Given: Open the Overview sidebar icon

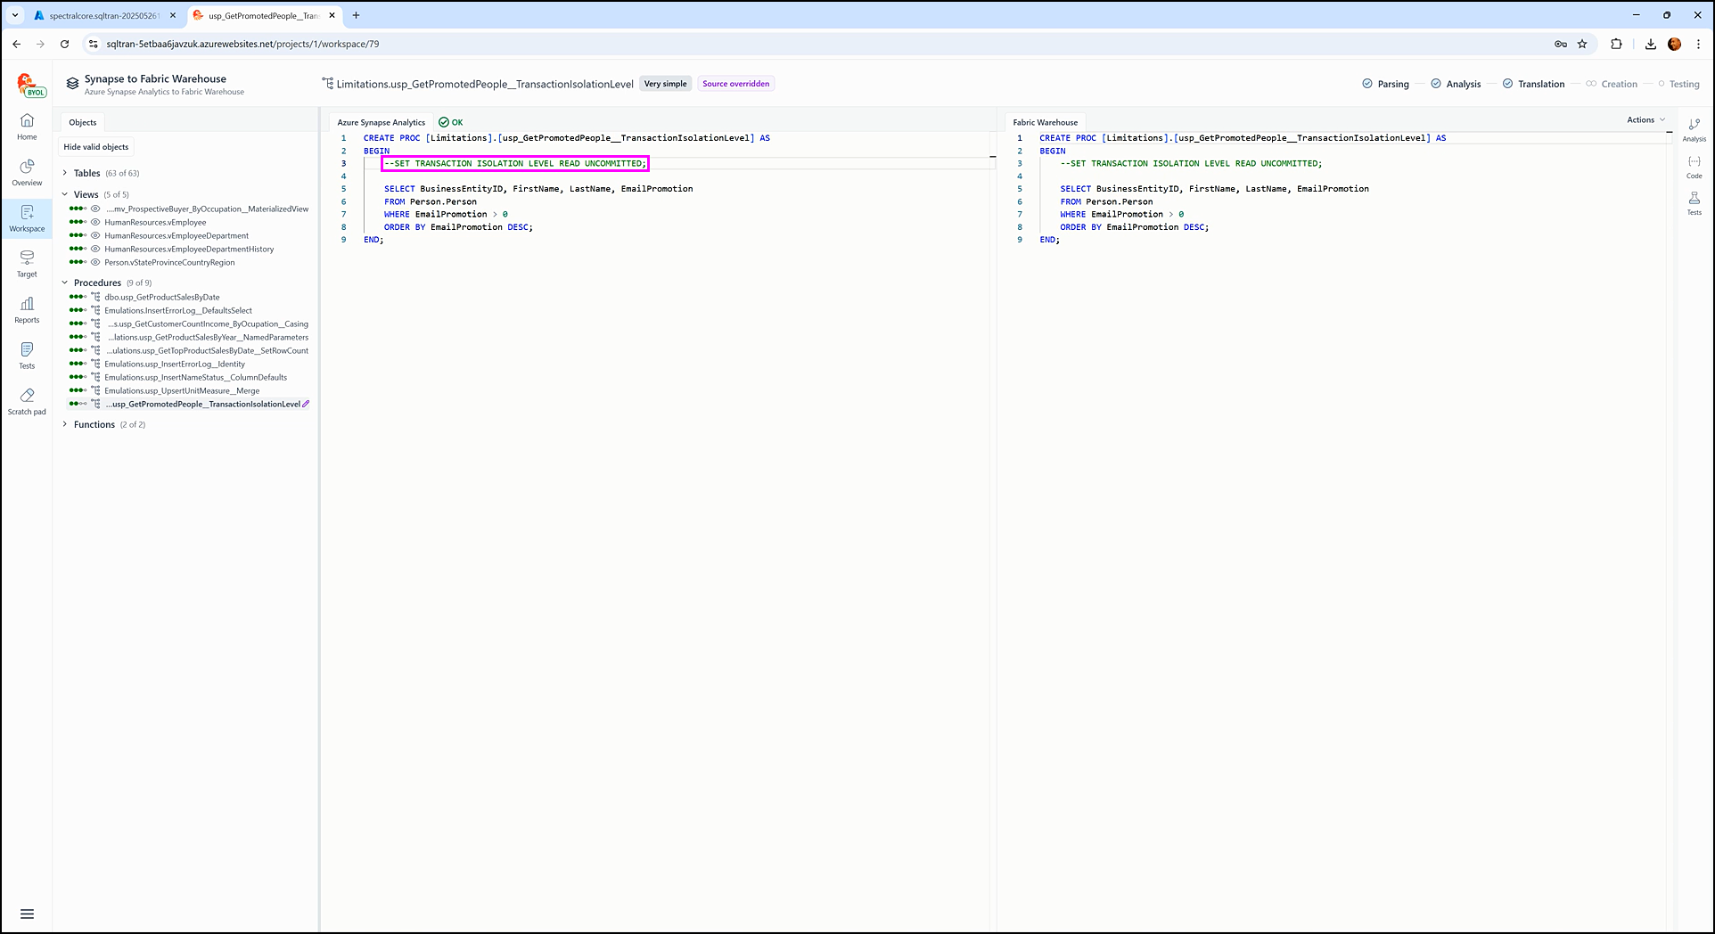Looking at the screenshot, I should click(27, 172).
